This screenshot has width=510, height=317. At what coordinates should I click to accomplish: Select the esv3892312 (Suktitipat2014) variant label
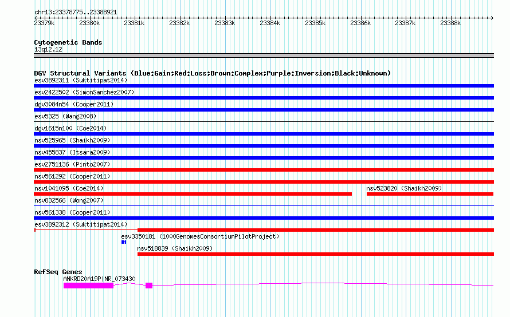[x=81, y=224]
